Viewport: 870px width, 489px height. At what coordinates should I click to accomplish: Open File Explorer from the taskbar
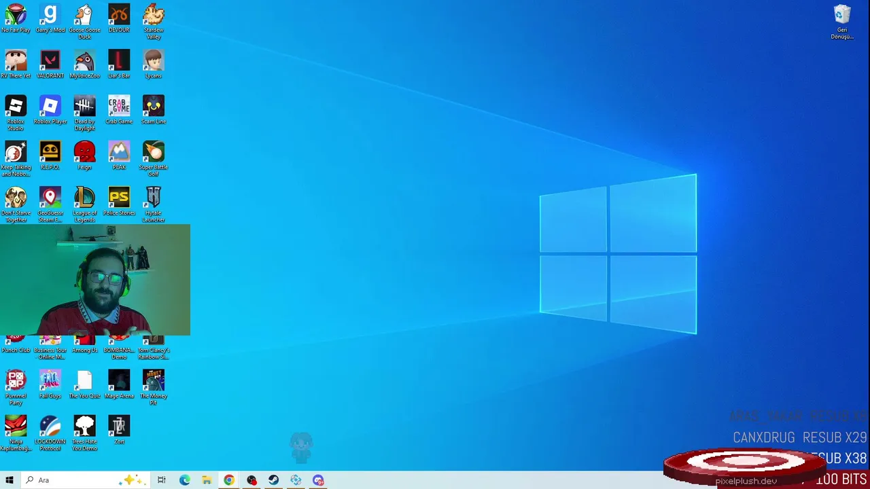coord(207,480)
